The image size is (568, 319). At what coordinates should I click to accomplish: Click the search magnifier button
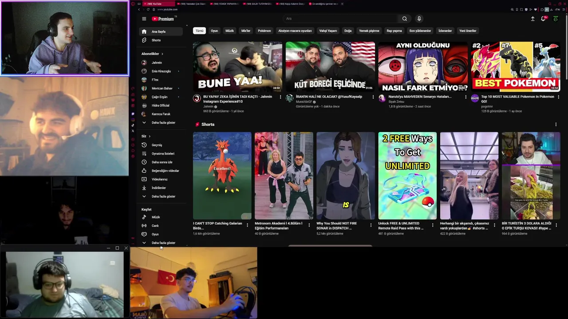click(x=404, y=19)
